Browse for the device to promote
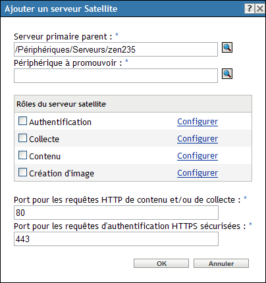The height and width of the screenshot is (283, 266). point(227,74)
